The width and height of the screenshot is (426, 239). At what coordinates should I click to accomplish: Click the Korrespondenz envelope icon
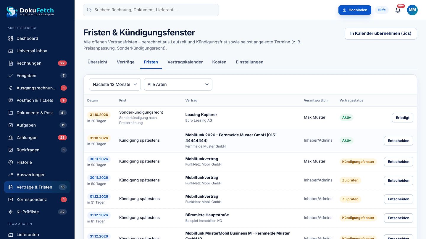coord(11,199)
